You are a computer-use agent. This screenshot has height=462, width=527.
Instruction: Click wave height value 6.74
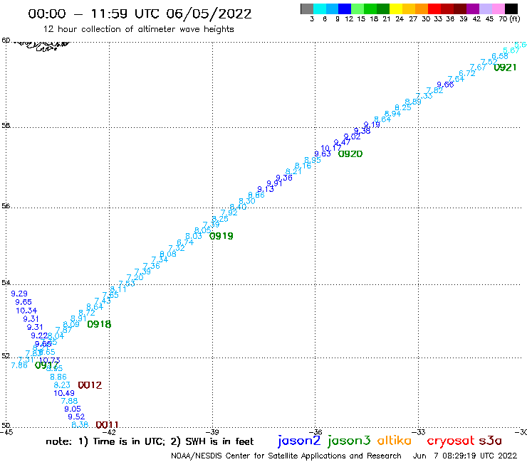[x=185, y=242]
